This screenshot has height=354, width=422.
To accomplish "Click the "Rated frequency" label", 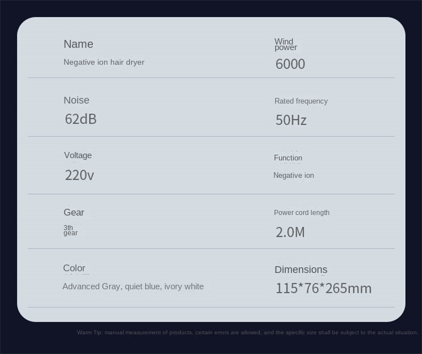I will (x=300, y=101).
